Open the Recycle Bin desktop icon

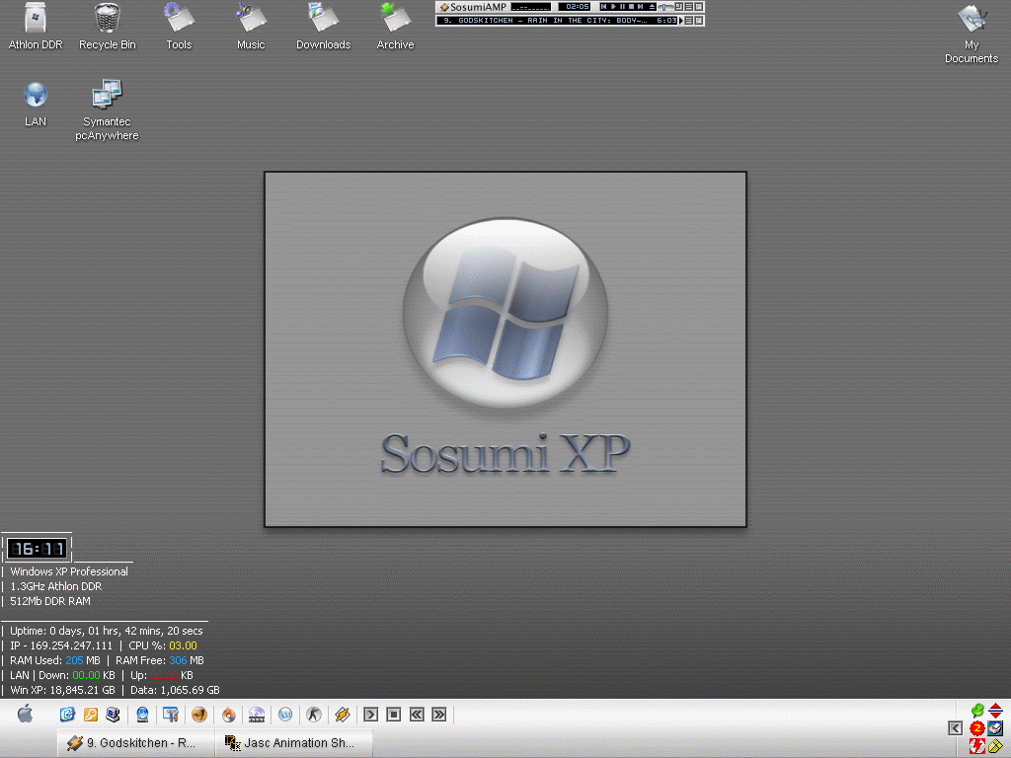click(108, 18)
